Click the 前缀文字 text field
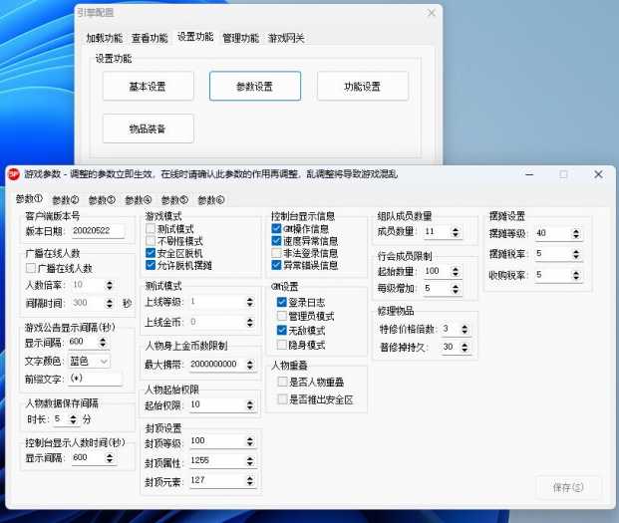Image resolution: width=619 pixels, height=523 pixels. [x=95, y=379]
